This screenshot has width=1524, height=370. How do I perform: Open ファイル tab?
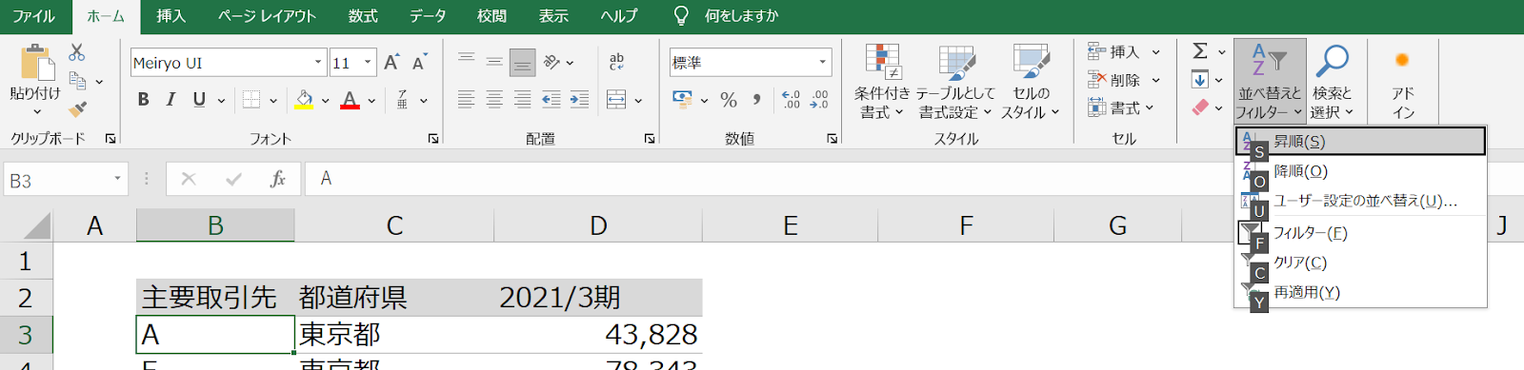click(x=34, y=16)
